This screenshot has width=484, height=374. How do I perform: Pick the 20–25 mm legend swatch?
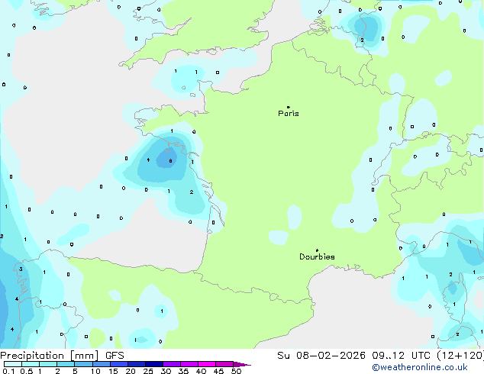[136, 364]
